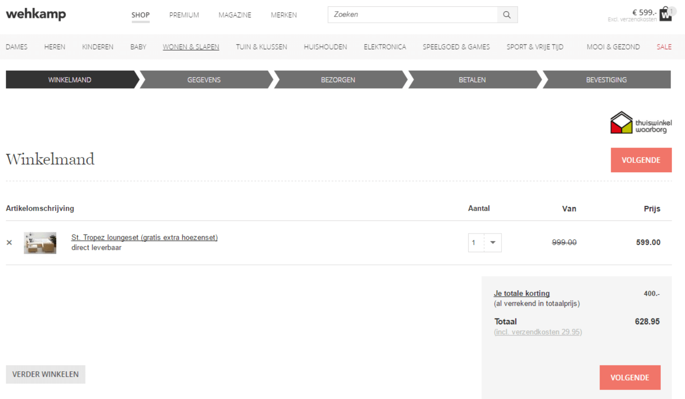This screenshot has height=399, width=685.
Task: Click the bottom VOLGENDE button
Action: click(x=630, y=378)
